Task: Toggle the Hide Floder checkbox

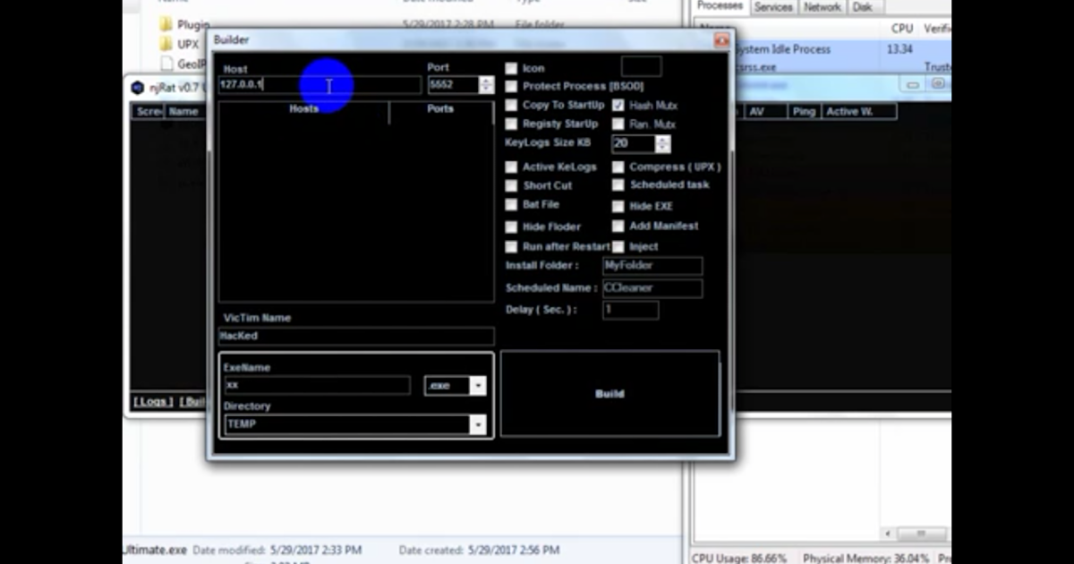Action: pos(511,226)
